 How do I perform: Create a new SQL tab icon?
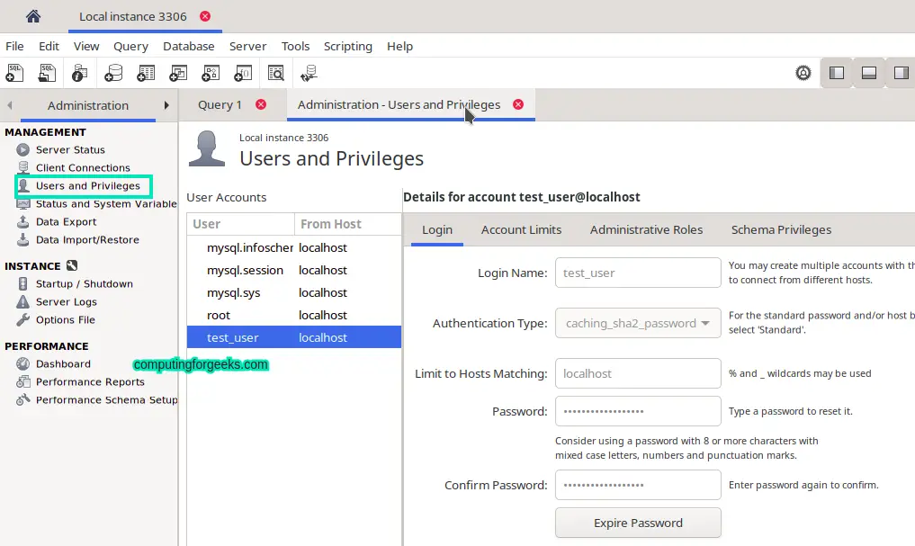tap(14, 73)
